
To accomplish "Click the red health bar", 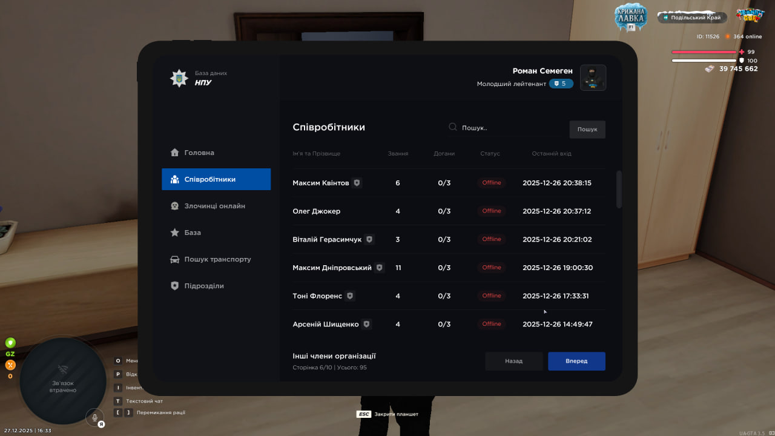I will pos(704,52).
